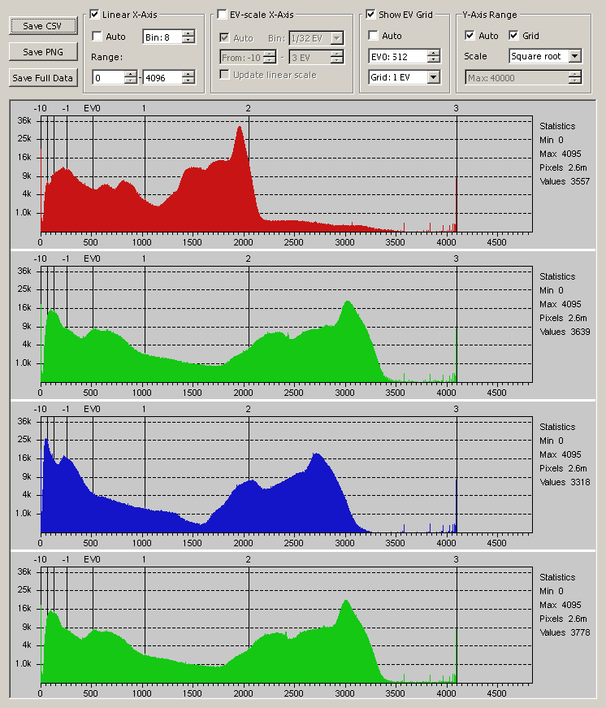Screen dimensions: 606x708
Task: Increase the EV0: 512 value
Action: click(x=433, y=53)
